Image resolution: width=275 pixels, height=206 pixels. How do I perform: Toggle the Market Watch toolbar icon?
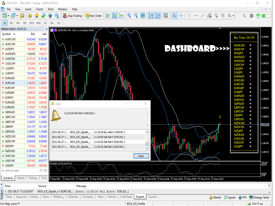tap(22, 16)
